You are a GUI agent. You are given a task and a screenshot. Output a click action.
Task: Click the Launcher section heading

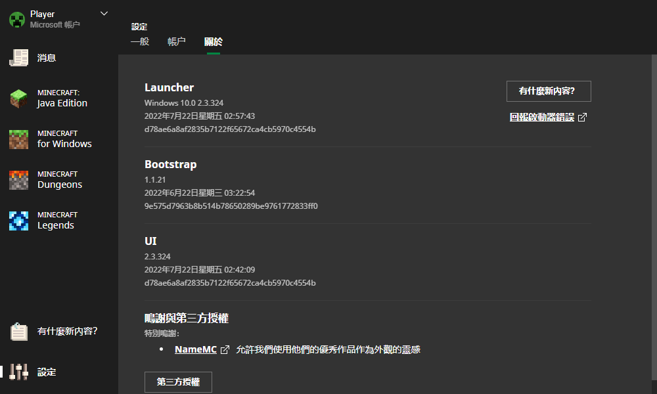170,87
